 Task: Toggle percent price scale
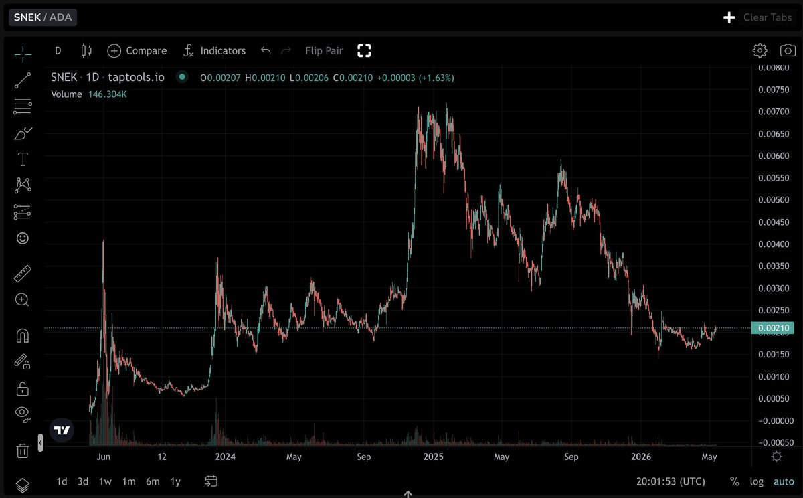[x=734, y=481]
